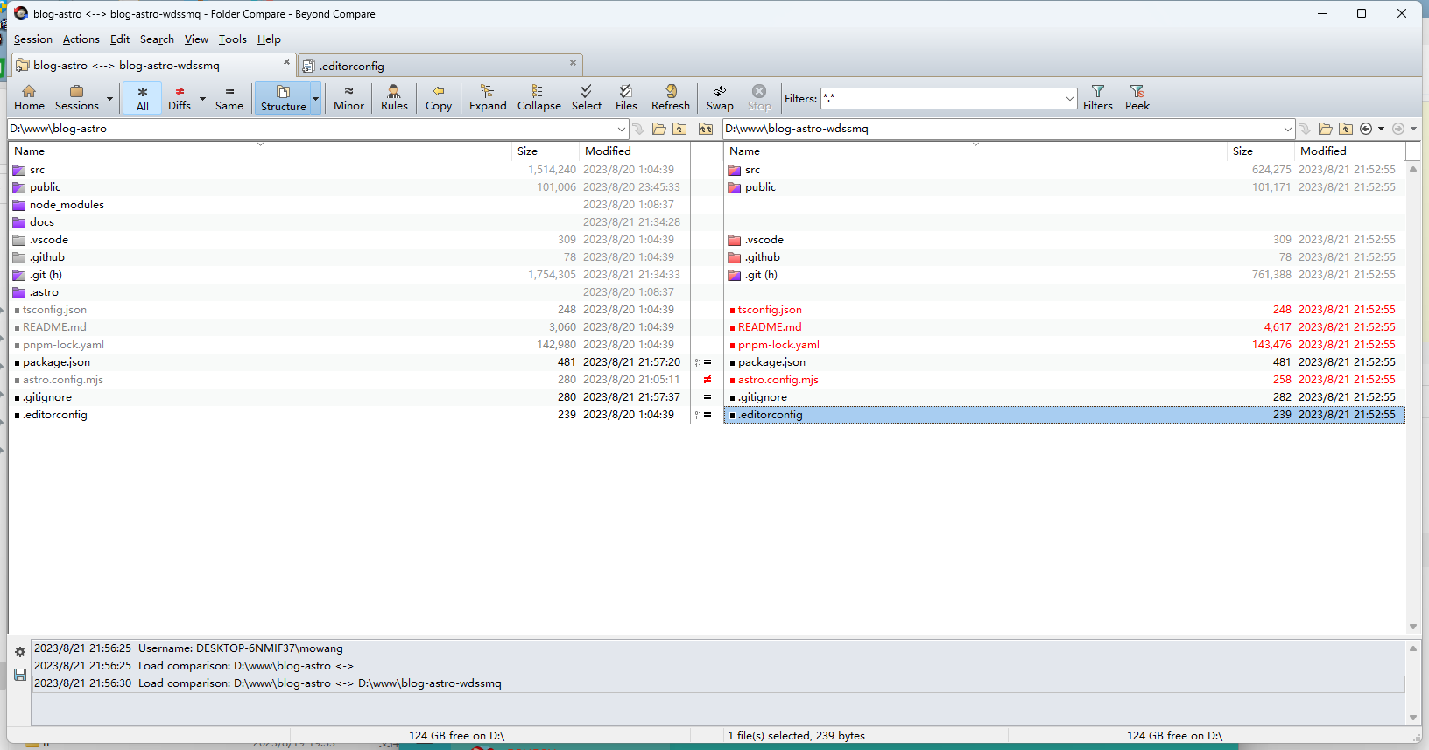
Task: Click the Copy toolbar icon
Action: coord(439,98)
